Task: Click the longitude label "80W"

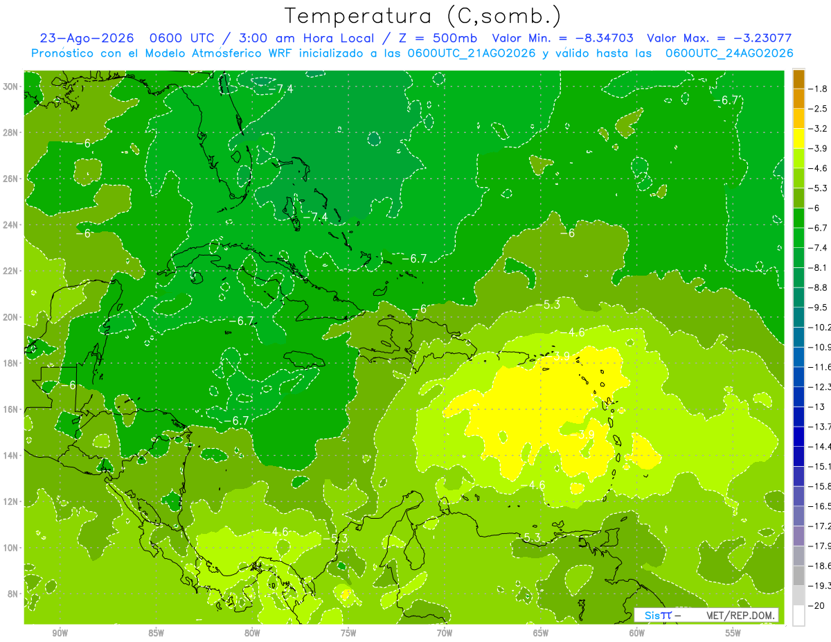Action: point(252,633)
